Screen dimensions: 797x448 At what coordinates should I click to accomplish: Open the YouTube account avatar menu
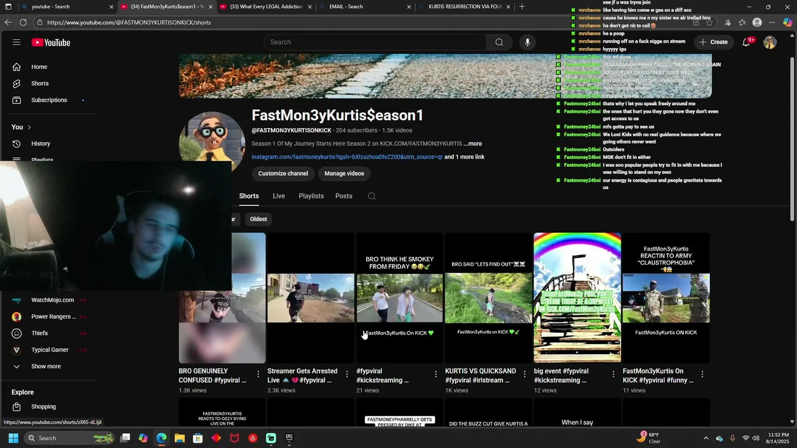pos(770,42)
